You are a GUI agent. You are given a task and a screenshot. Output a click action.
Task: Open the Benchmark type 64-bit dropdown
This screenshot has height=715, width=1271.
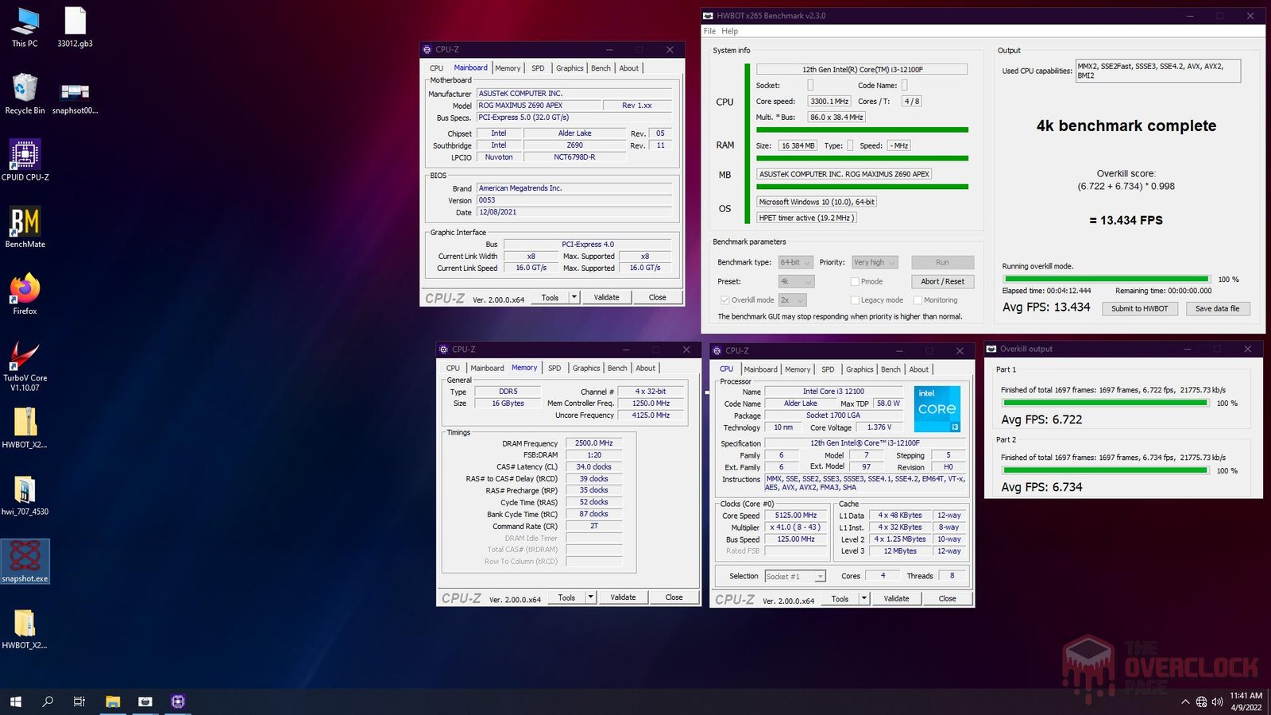795,262
